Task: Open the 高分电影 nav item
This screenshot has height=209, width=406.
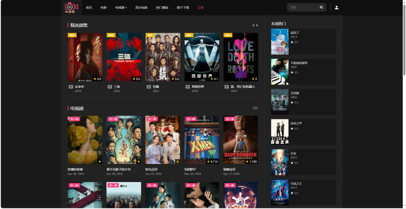Action: click(141, 8)
